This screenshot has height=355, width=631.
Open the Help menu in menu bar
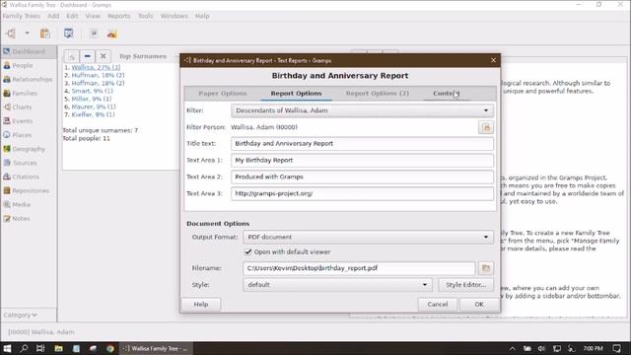tap(202, 16)
